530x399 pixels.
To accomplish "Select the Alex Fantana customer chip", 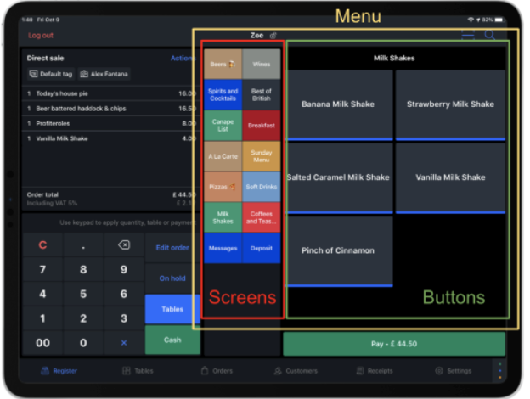I will [x=104, y=75].
